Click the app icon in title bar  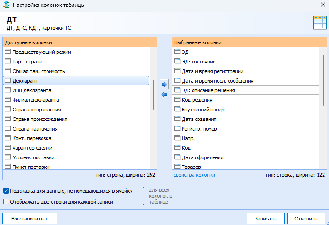[6, 5]
